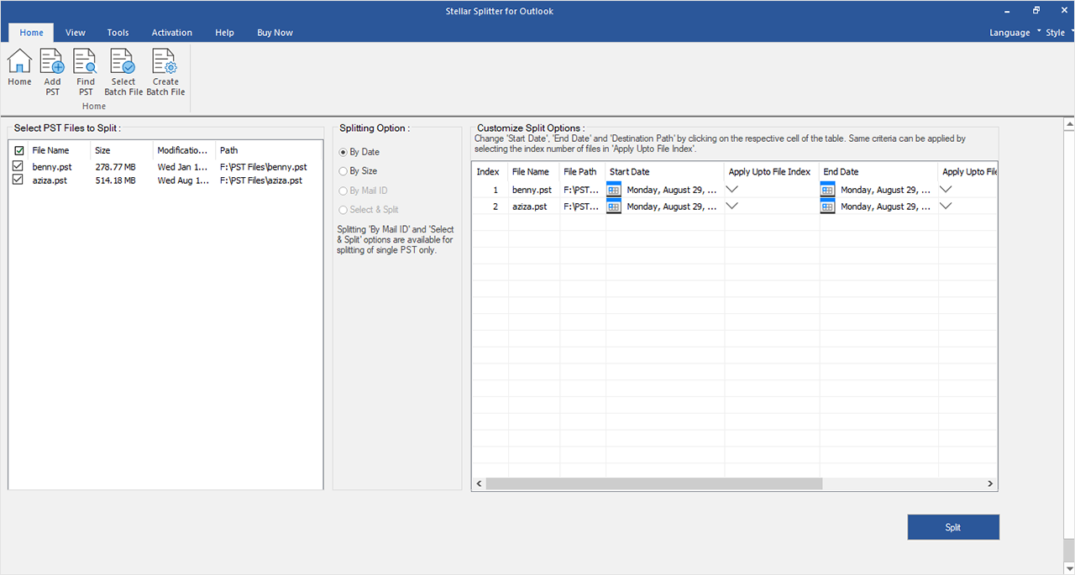Select the benny.pst row in file list
Image resolution: width=1075 pixels, height=575 pixels.
[166, 167]
